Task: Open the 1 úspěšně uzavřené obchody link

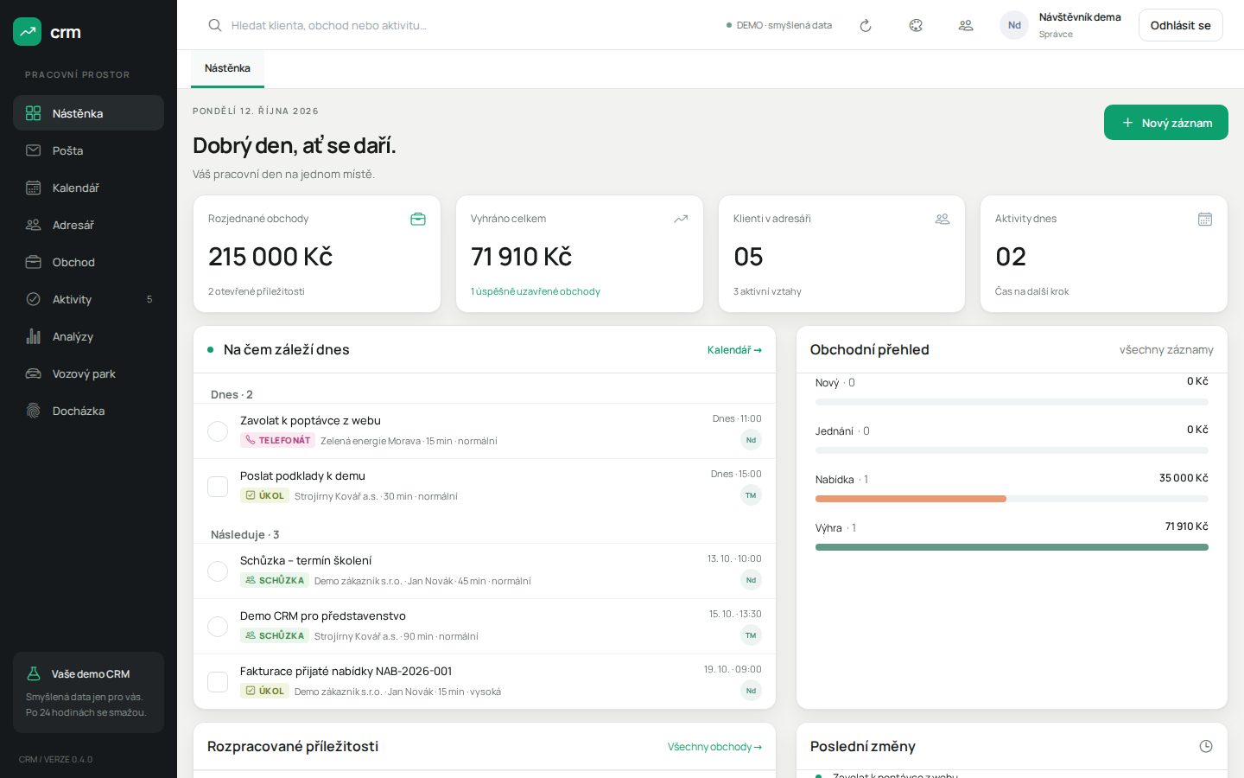Action: click(x=536, y=291)
